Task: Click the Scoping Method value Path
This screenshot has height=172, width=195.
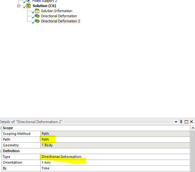Action: coord(115,134)
